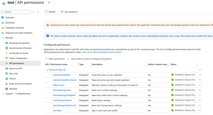Click the Refresh icon

tap(46, 12)
